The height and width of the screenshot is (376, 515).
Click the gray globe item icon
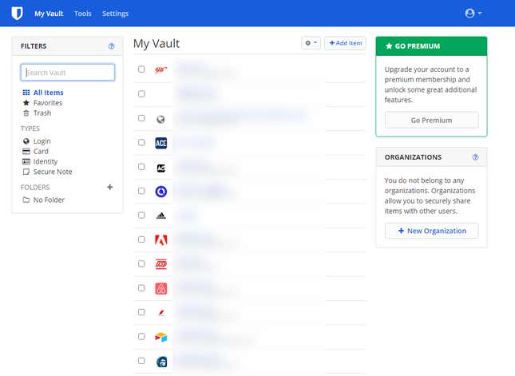[161, 120]
